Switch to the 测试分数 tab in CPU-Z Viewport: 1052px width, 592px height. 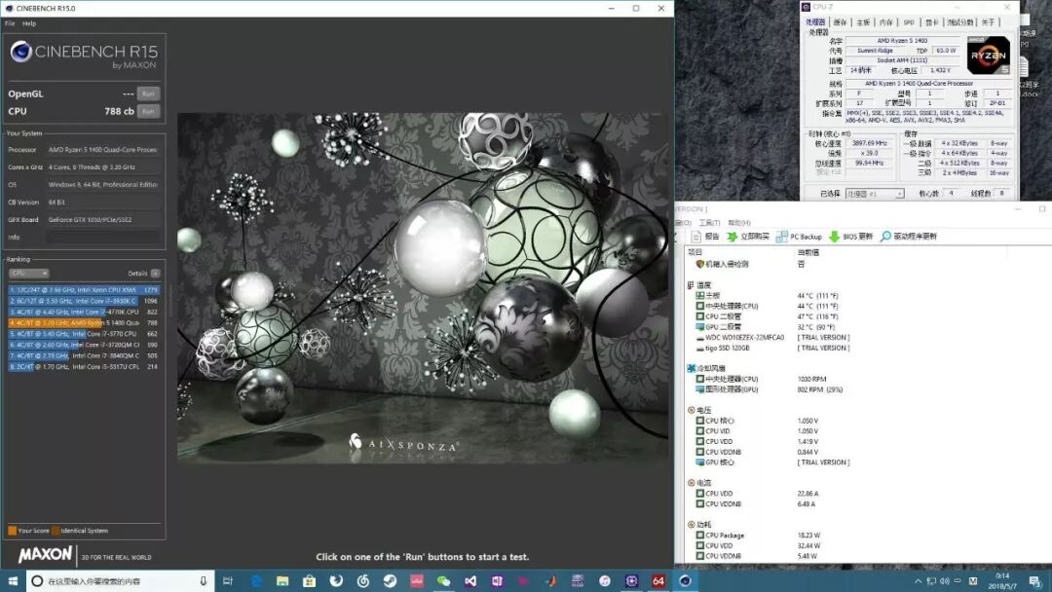click(x=960, y=22)
